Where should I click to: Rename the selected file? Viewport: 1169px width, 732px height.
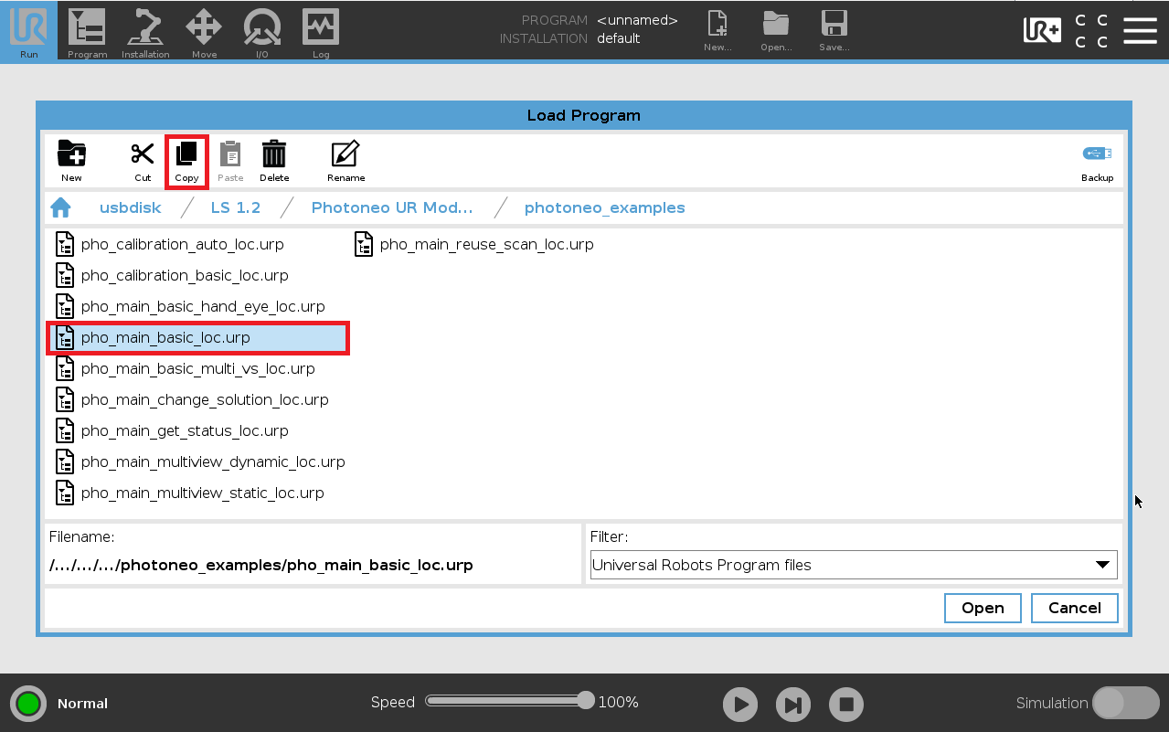345,162
